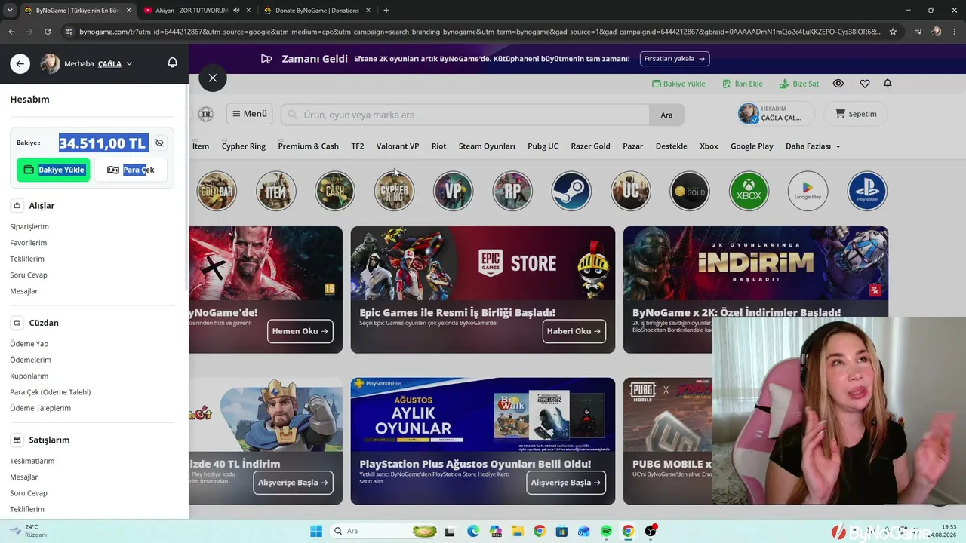Open the HESABIM account button
The image size is (966, 543).
[x=776, y=114]
